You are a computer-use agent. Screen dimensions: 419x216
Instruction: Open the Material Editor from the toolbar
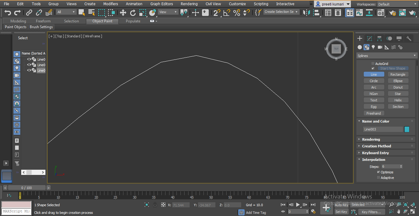point(381,13)
